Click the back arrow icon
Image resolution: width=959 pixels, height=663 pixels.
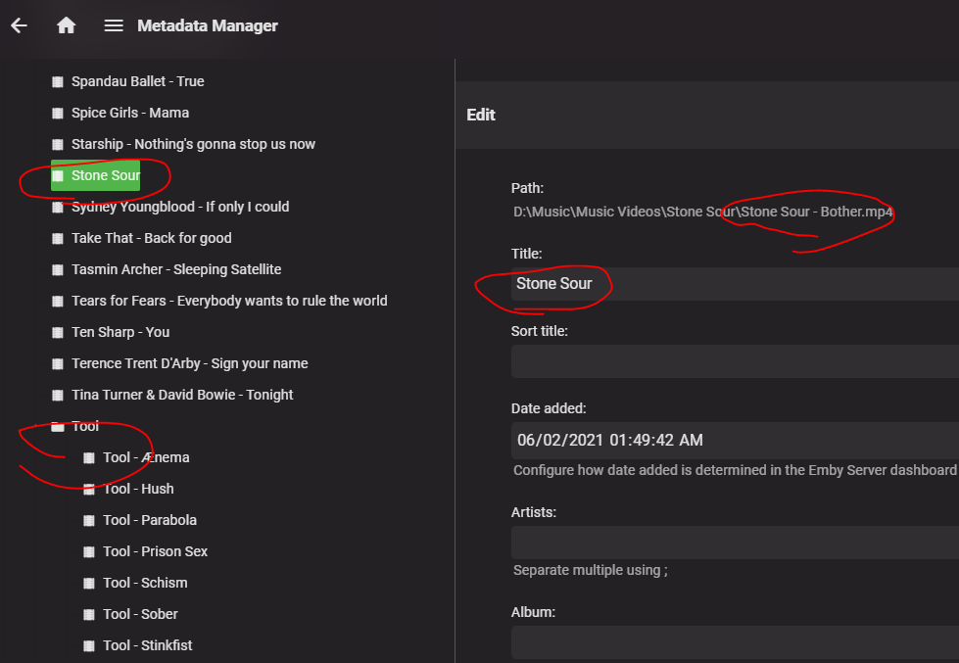point(19,26)
